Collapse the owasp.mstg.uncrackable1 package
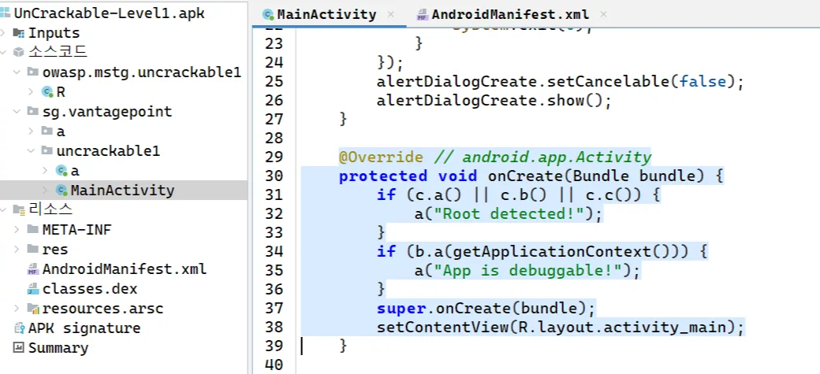This screenshot has height=374, width=820. tap(17, 72)
